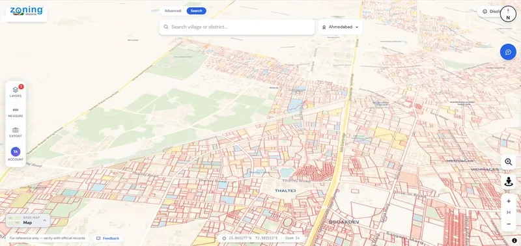Open the Ahmedabad district dropdown
The width and height of the screenshot is (521, 246).
pos(340,27)
